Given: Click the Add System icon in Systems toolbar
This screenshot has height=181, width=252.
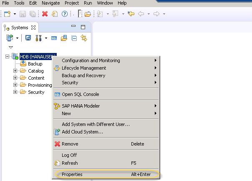Looking at the screenshot, I should click(x=10, y=38).
